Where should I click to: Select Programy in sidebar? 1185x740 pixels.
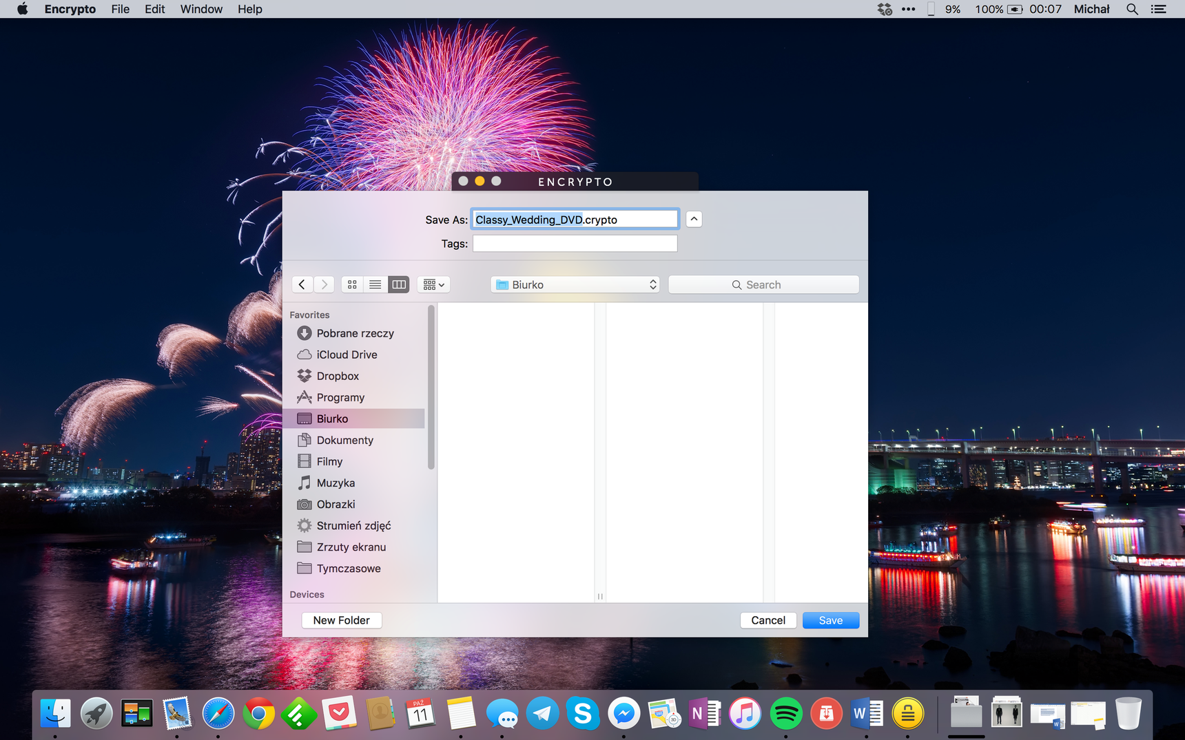pos(354,397)
